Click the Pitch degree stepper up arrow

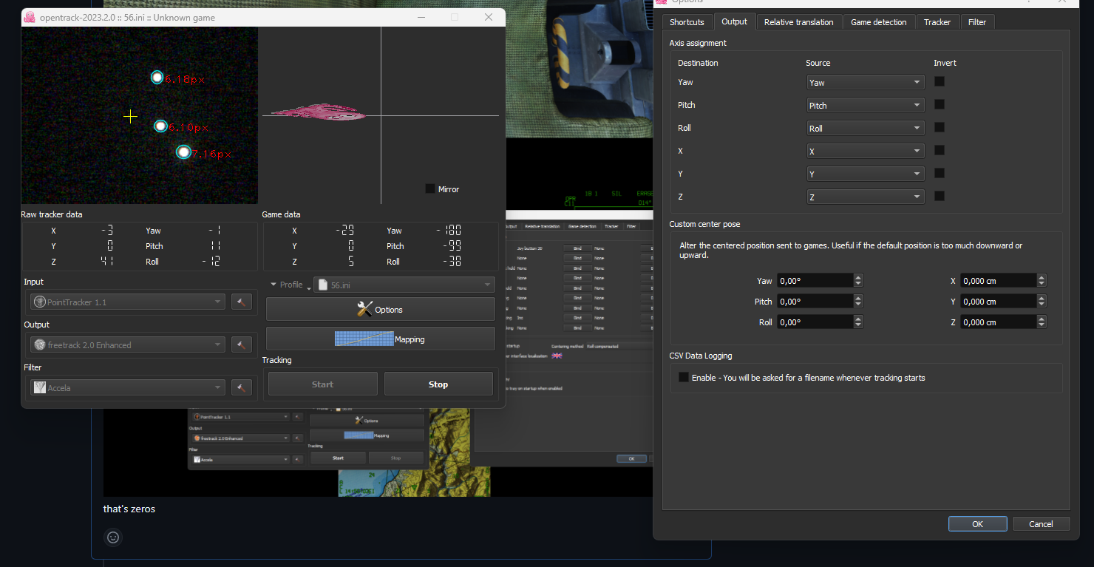857,297
